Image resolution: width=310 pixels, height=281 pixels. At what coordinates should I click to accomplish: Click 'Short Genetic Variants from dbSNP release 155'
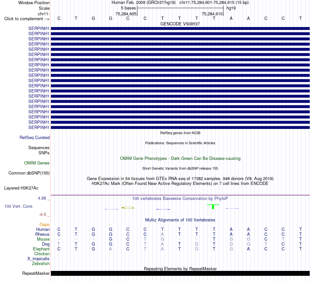tap(180, 169)
